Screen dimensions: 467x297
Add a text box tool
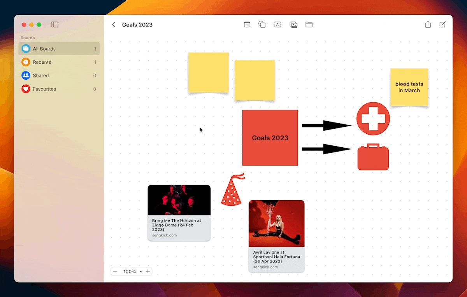point(277,24)
